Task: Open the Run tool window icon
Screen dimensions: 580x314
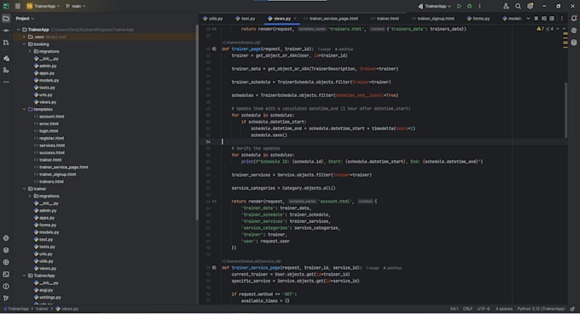Action: (6, 262)
